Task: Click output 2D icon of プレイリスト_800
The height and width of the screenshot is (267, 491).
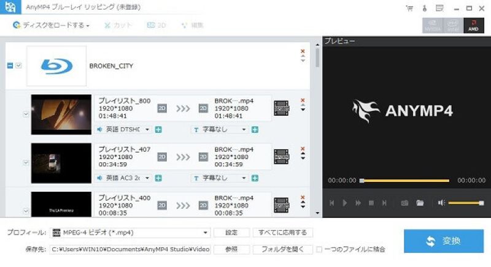Action: pyautogui.click(x=203, y=108)
